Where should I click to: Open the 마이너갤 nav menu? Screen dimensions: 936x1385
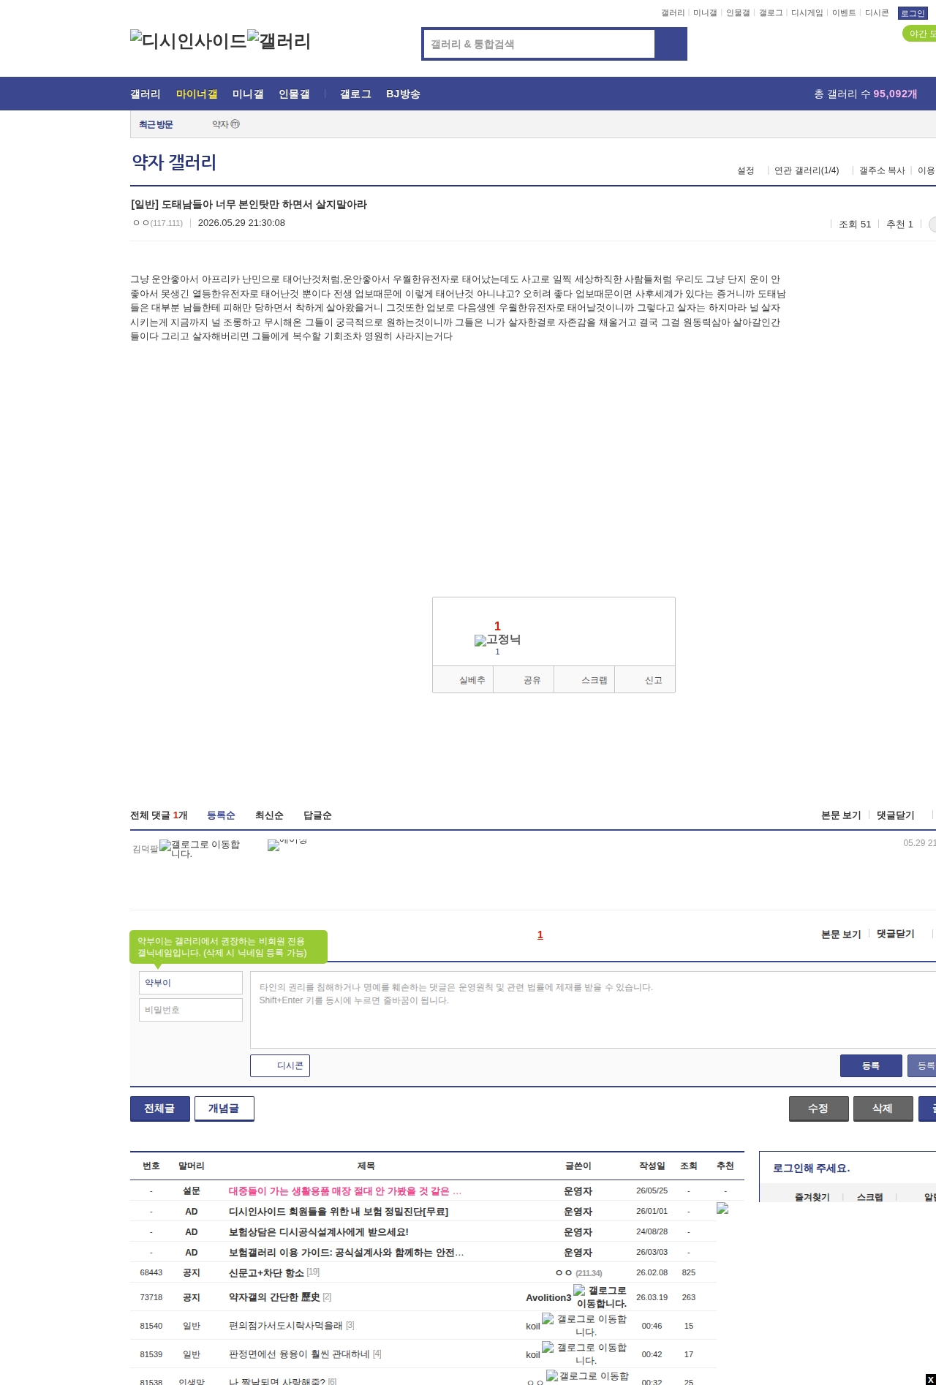coord(197,94)
